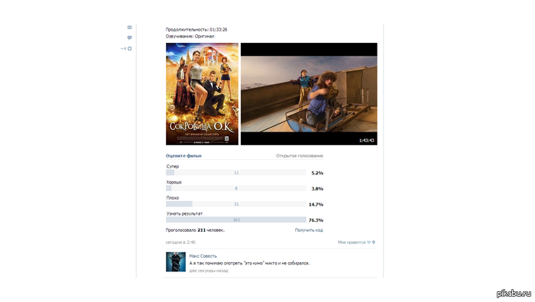Image resolution: width=535 pixels, height=302 pixels.
Task: Vote for the Плохо poll option
Action: (173, 198)
